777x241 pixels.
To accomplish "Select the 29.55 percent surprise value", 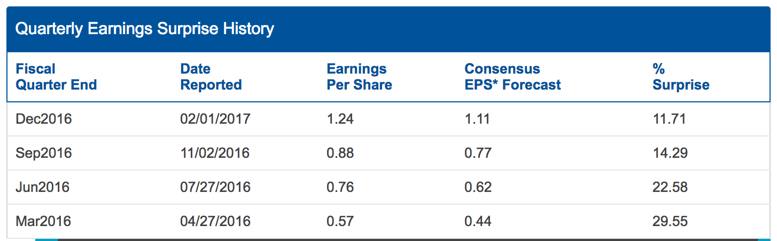I will click(x=670, y=221).
